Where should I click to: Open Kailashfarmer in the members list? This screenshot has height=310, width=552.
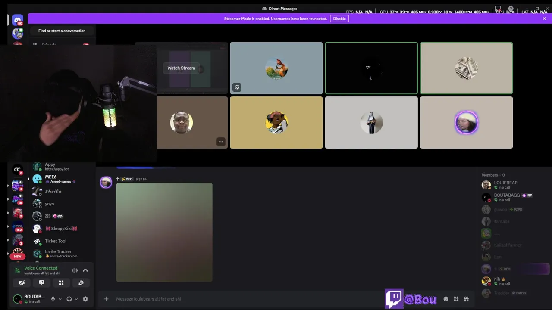point(515,245)
